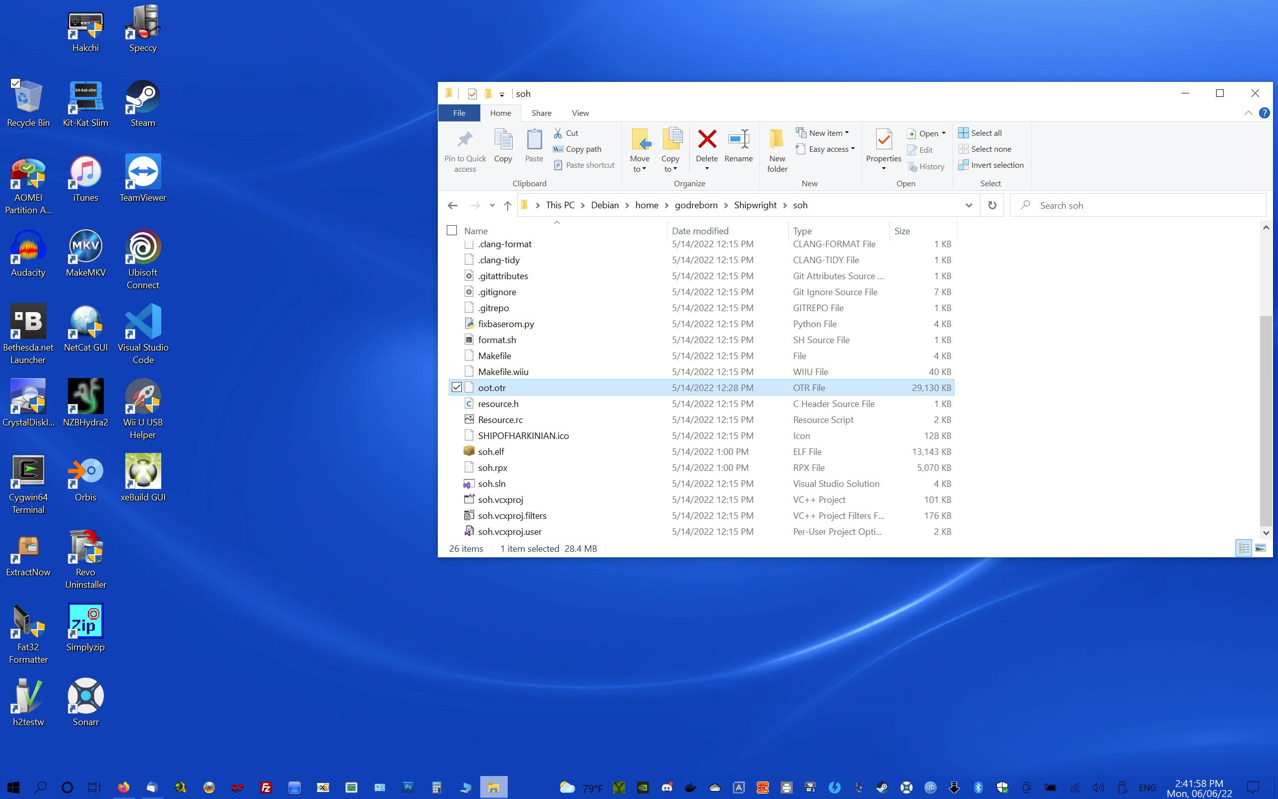Click the Cut scissors icon in ribbon

point(558,133)
